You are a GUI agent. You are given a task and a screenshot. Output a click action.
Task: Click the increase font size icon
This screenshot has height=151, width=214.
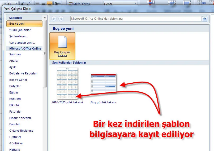click(x=23, y=4)
